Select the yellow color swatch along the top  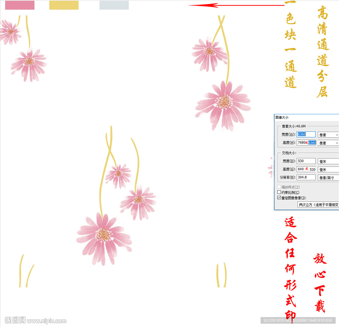tap(64, 6)
